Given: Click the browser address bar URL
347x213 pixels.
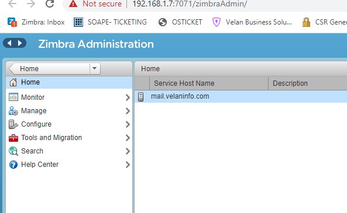Looking at the screenshot, I should tap(190, 4).
